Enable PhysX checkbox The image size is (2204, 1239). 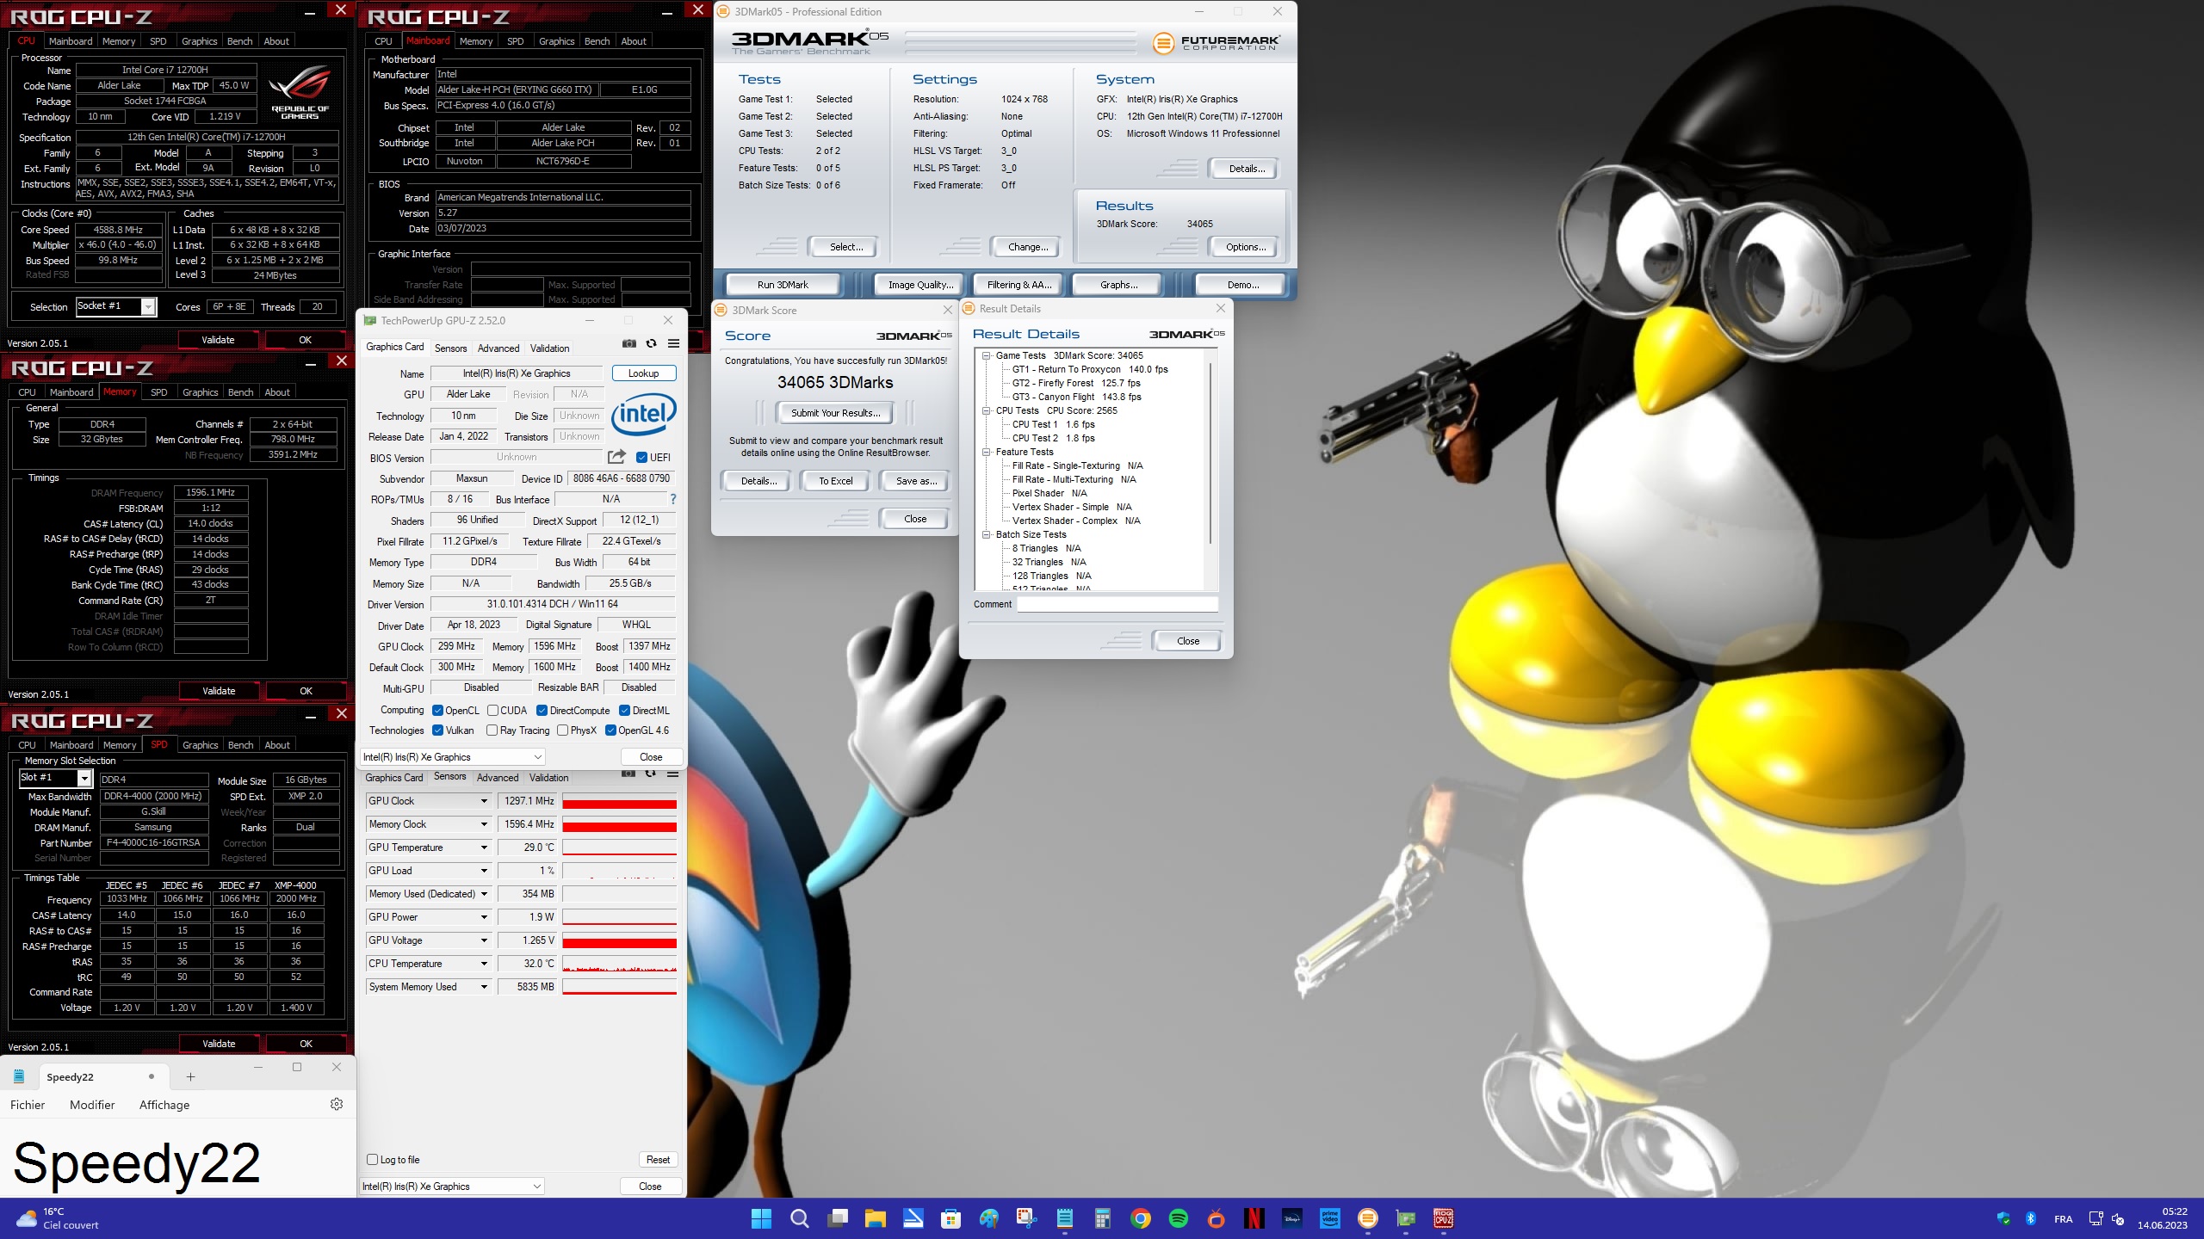tap(562, 730)
